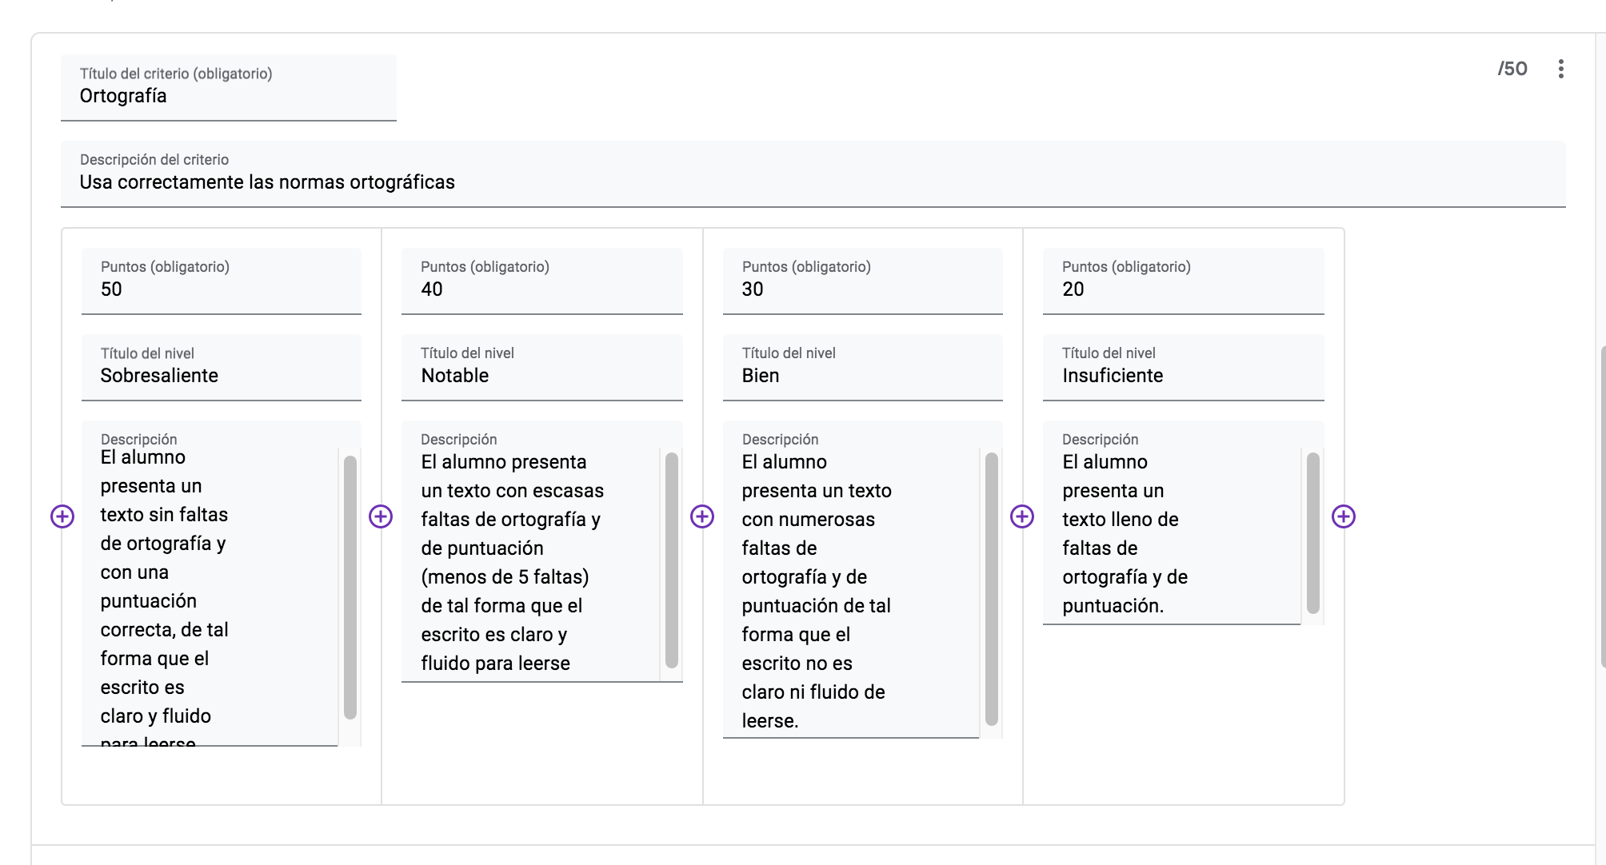Add level after the Insuficiente column

pyautogui.click(x=1344, y=516)
